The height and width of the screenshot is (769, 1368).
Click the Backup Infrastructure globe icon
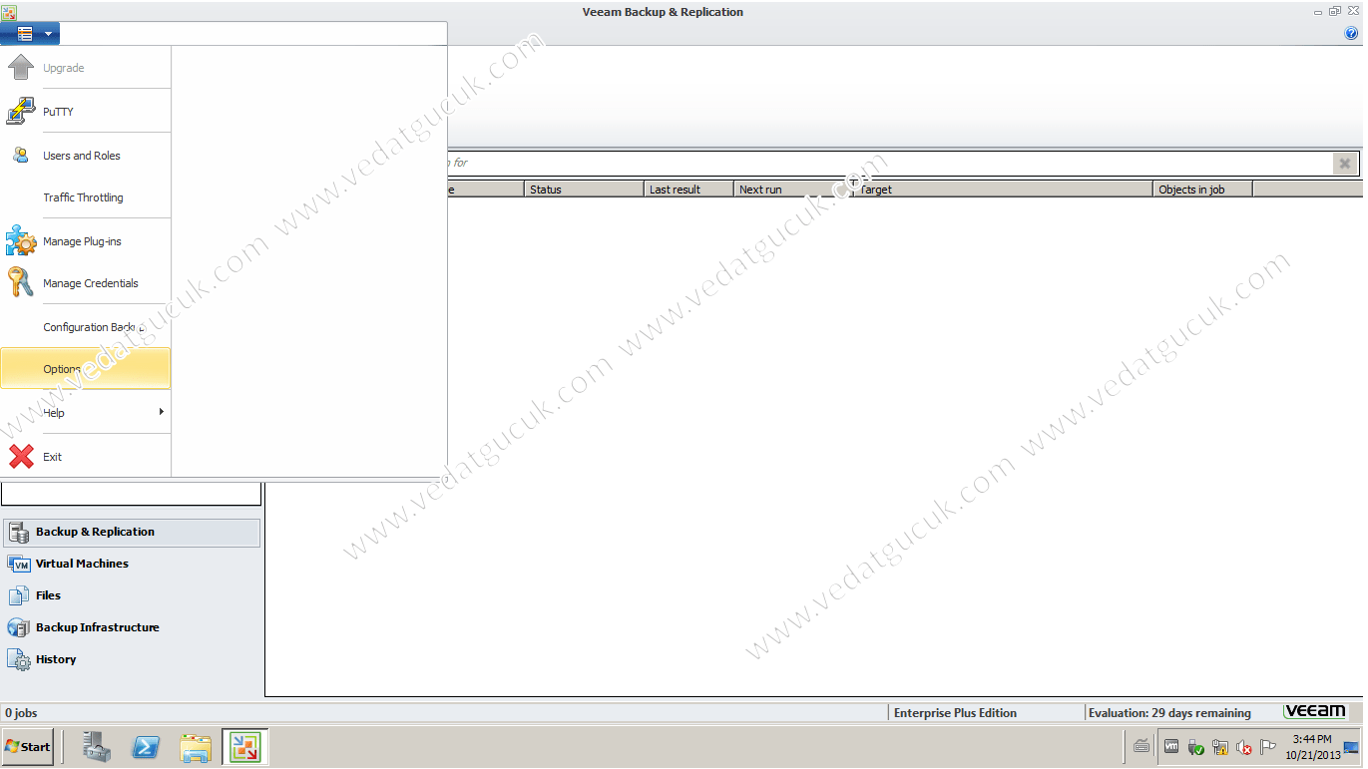click(19, 628)
